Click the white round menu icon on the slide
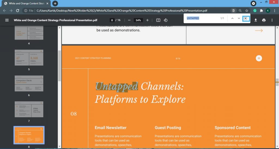 (259, 58)
